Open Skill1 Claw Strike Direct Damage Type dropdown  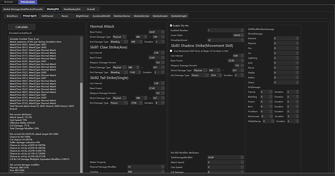click(119, 67)
